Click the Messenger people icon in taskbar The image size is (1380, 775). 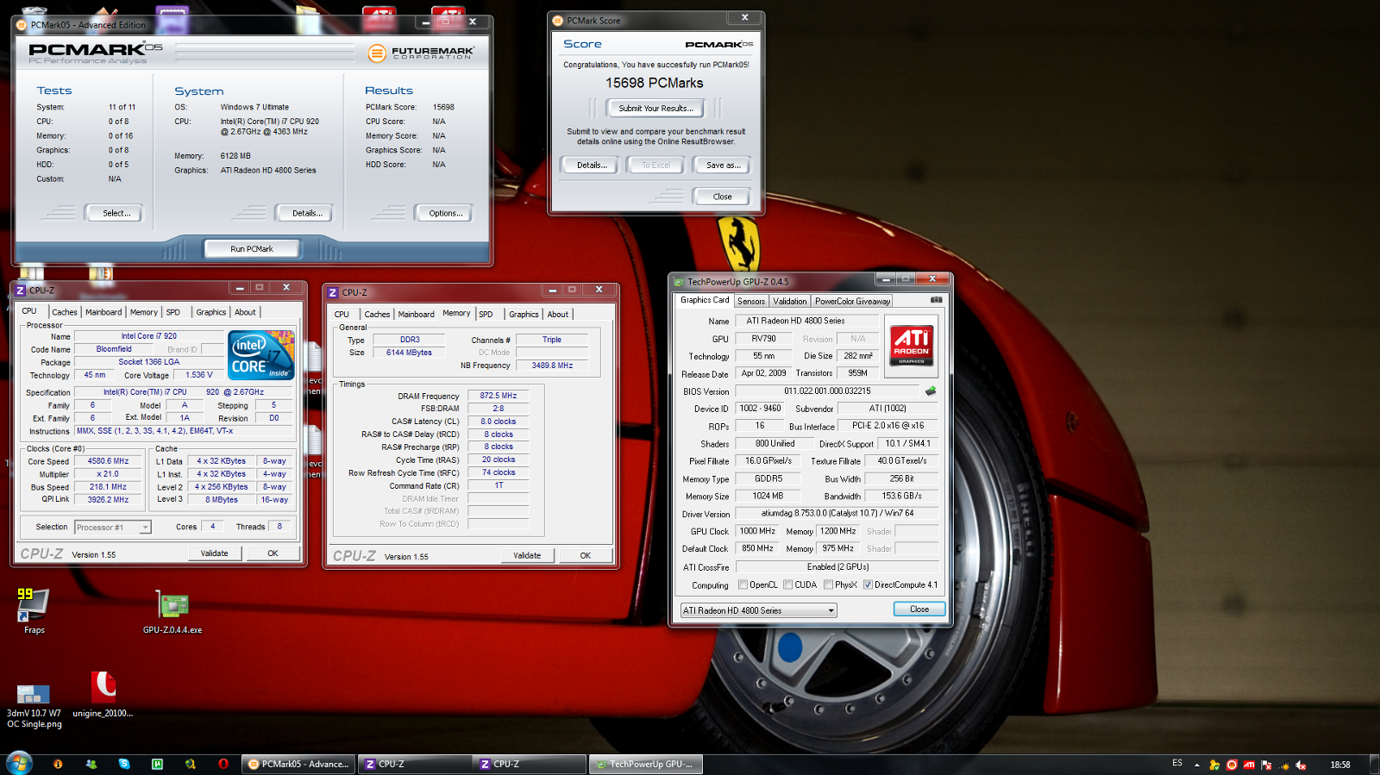click(x=91, y=764)
